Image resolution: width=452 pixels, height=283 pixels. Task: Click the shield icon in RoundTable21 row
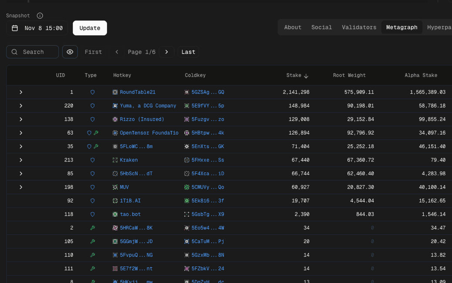92,92
